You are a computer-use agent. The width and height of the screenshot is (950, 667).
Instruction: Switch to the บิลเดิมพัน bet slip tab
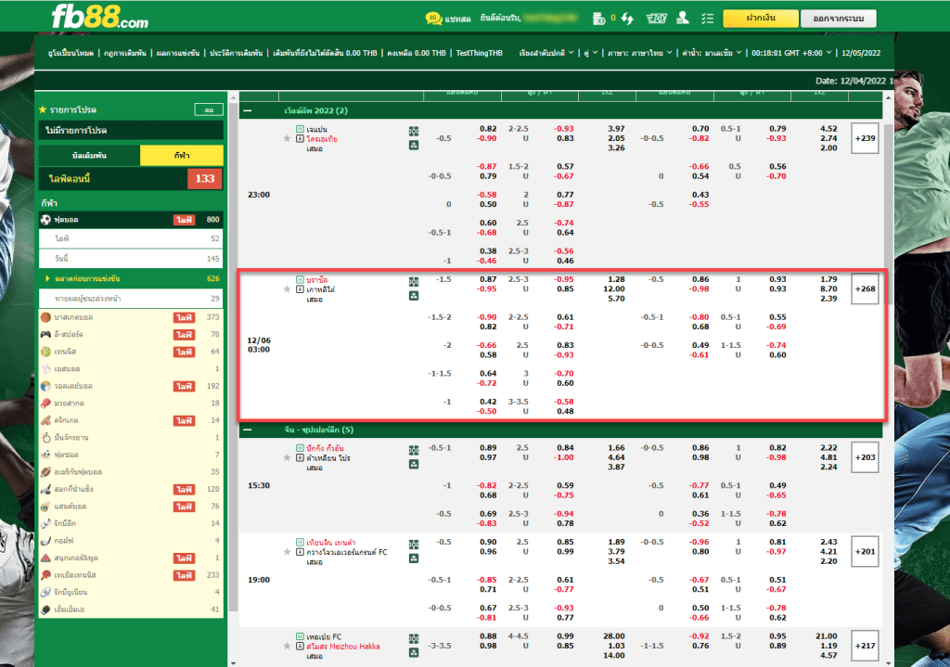point(89,156)
